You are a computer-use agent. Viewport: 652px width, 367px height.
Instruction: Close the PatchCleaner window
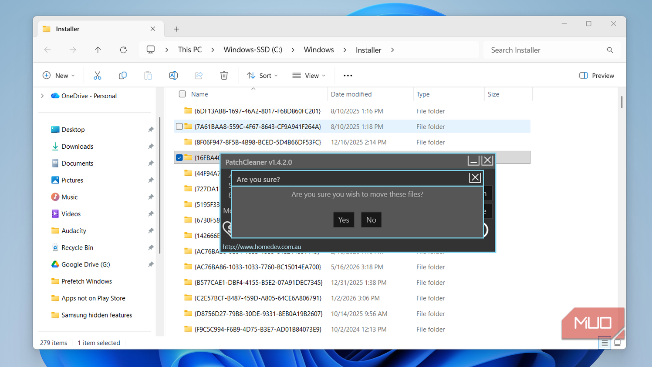click(487, 160)
